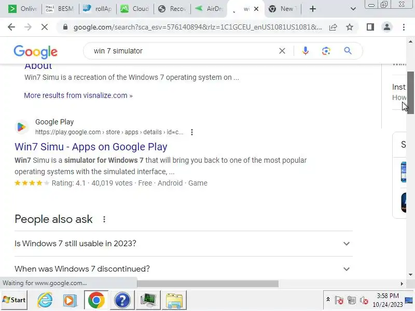
Task: Click the vertical scrollbar thumb
Action: (410, 93)
